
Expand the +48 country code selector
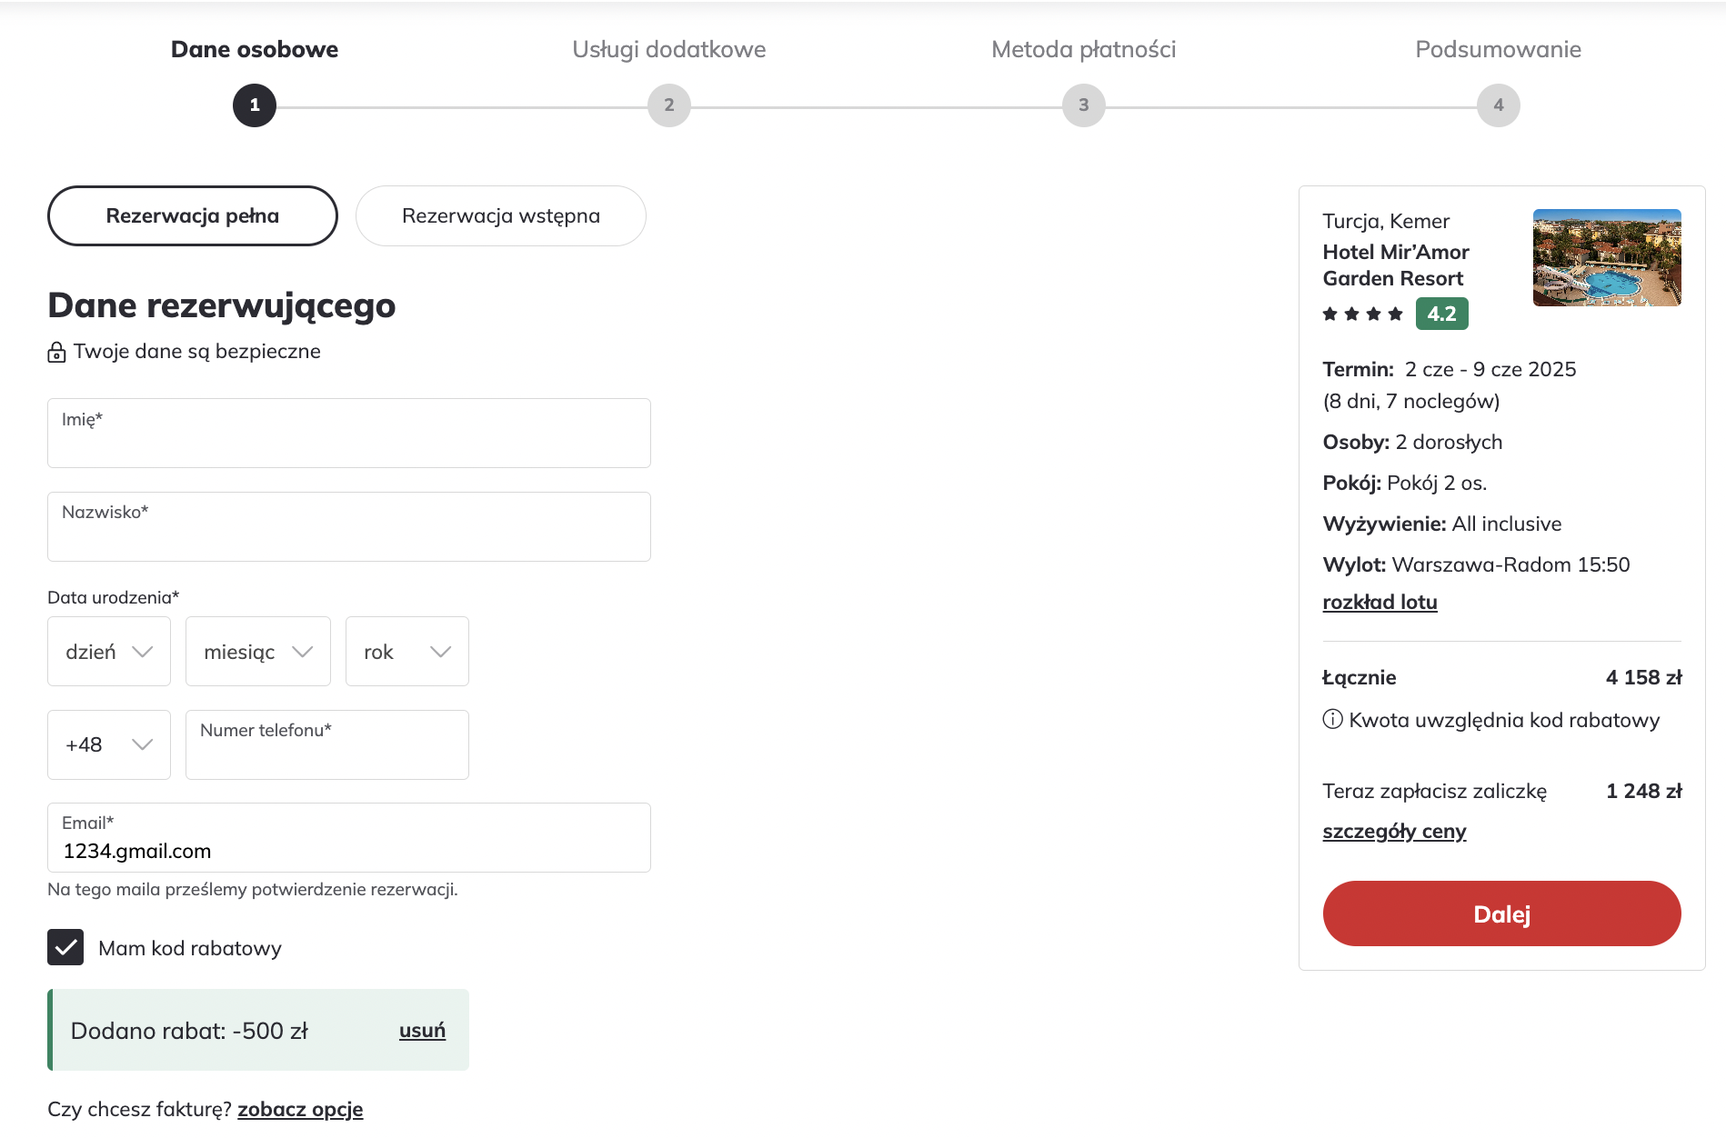tap(109, 745)
